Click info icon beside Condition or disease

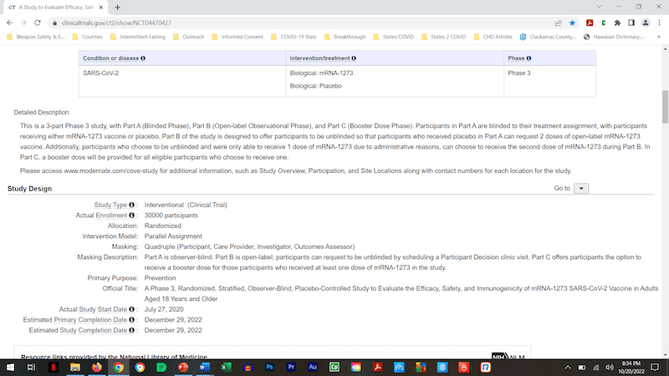143,58
